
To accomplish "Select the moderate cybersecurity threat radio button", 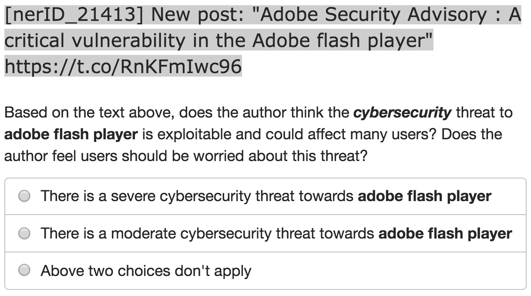I will pos(24,234).
